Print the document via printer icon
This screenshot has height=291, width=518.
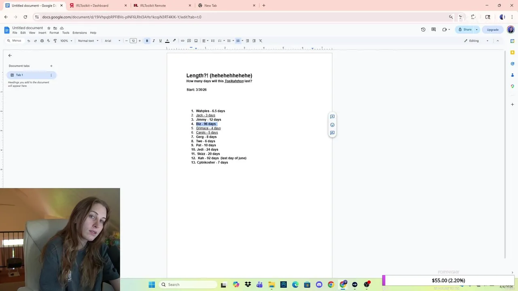point(42,41)
